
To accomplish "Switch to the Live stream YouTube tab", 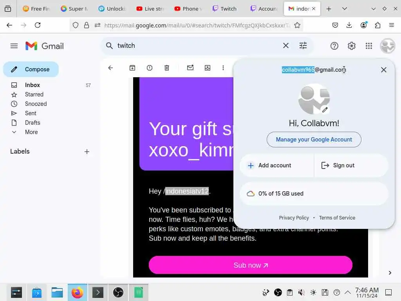I will [150, 9].
